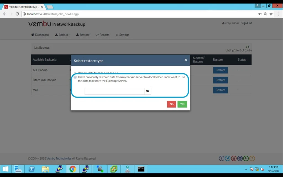Screen dimensions: 283x177
Task: Click the email contact icon in footer
Action: coord(240,158)
